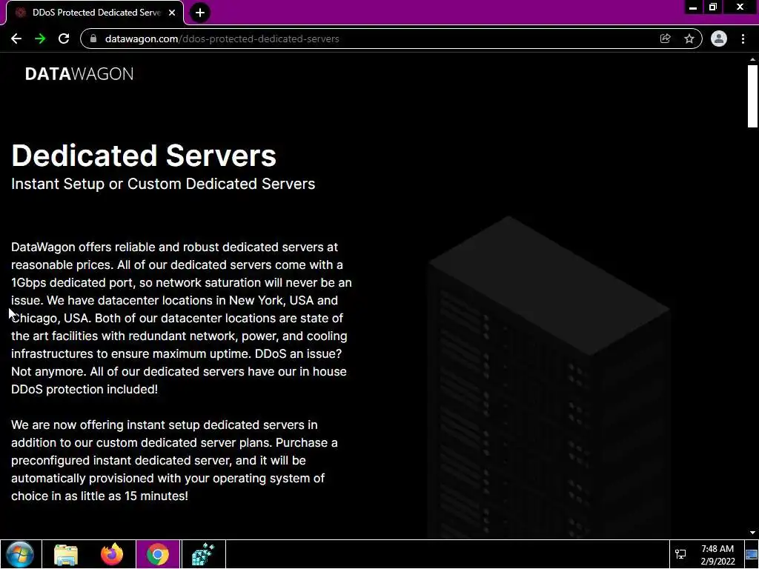
Task: Click the Show desktop button
Action: (752, 554)
